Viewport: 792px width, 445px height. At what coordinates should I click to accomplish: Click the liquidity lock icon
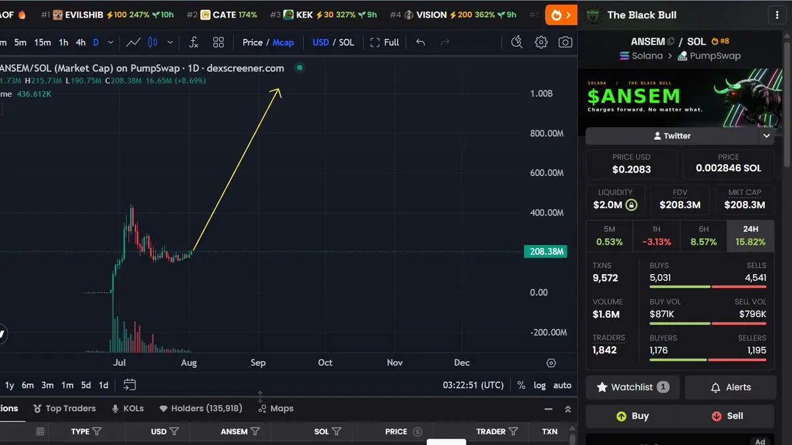631,204
